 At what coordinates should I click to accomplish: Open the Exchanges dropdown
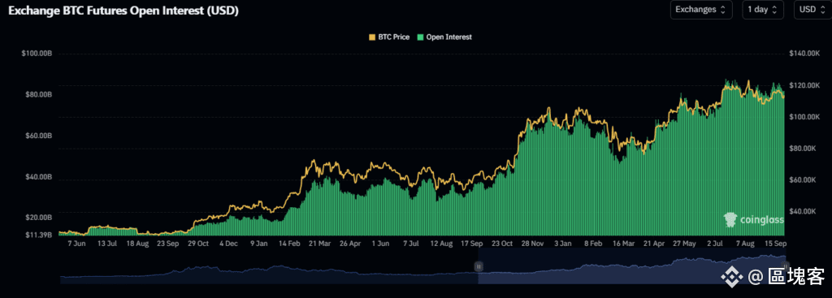pyautogui.click(x=701, y=10)
